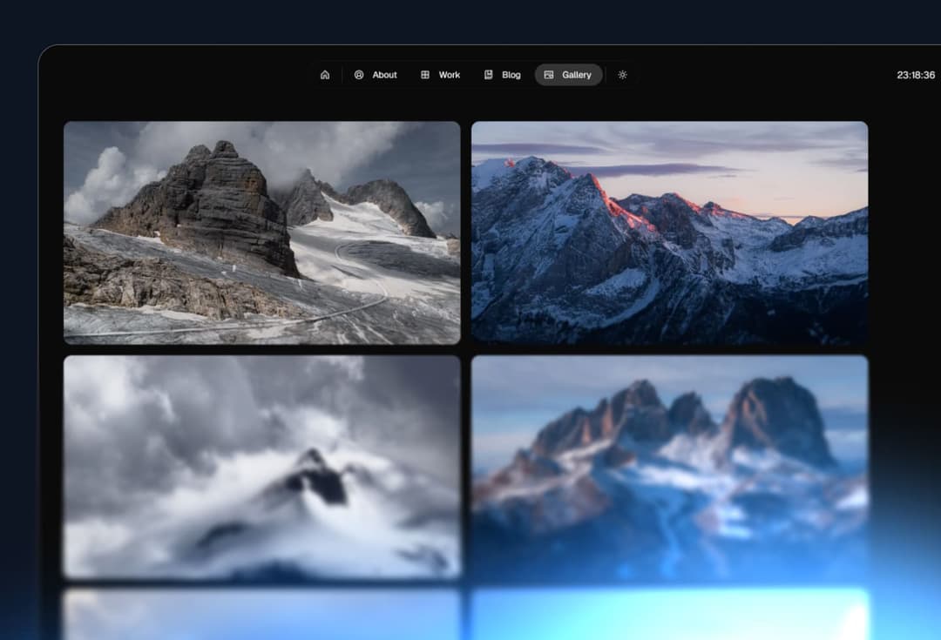Toggle light theme with sun icon

[x=622, y=75]
